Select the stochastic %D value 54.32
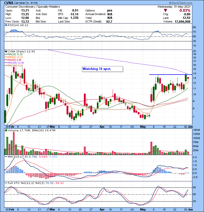Image resolution: width=204 pixels, height=212 pixels. (x=59, y=183)
